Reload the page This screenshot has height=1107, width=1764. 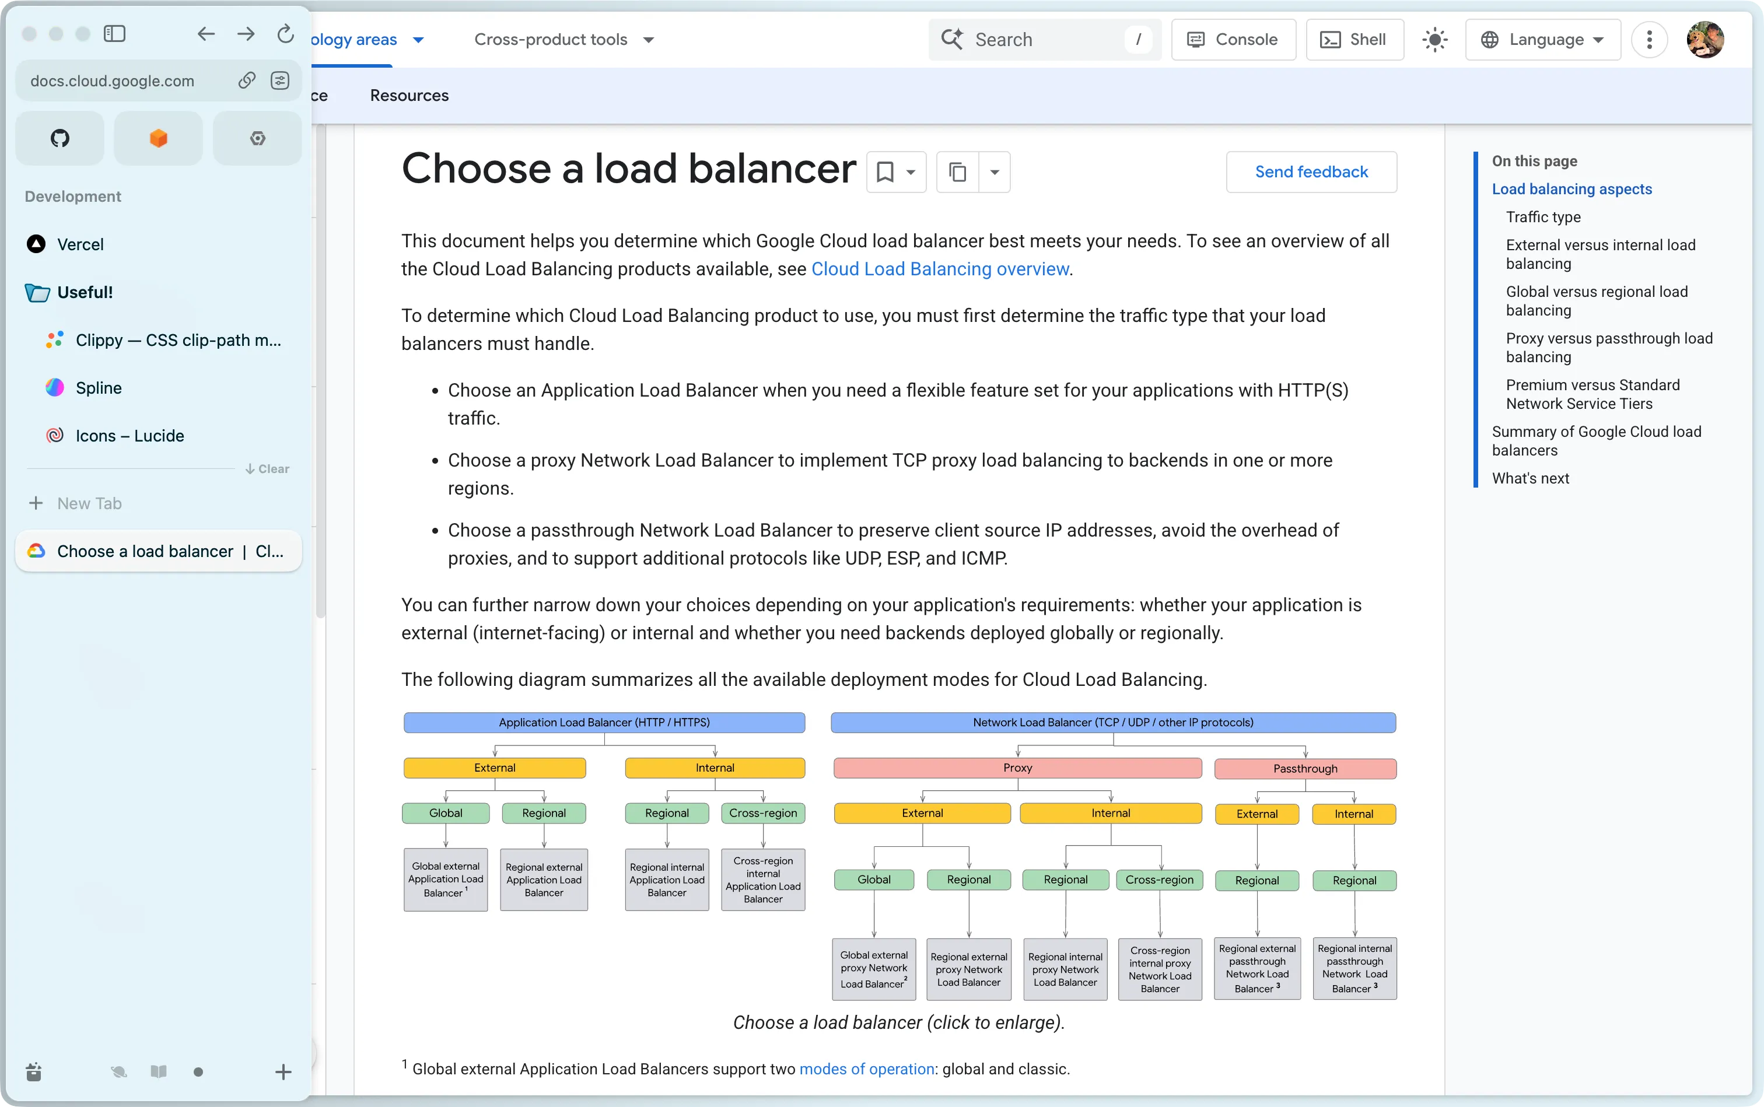click(286, 34)
